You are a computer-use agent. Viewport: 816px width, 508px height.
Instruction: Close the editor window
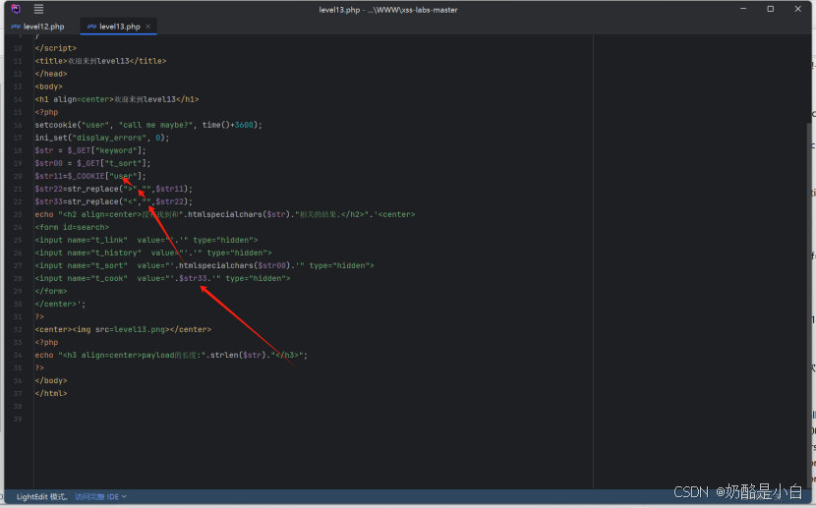coord(797,9)
